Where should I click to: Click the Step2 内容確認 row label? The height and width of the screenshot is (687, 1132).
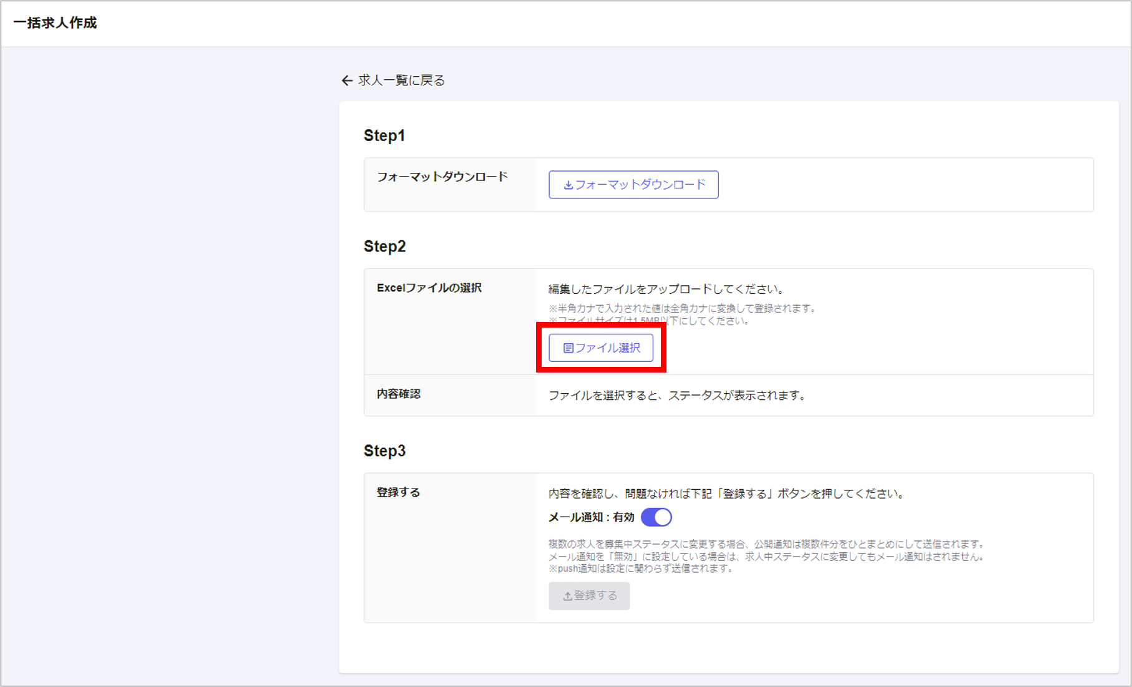[398, 394]
